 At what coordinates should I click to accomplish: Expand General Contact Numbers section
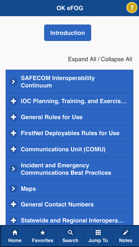pyautogui.click(x=69, y=204)
